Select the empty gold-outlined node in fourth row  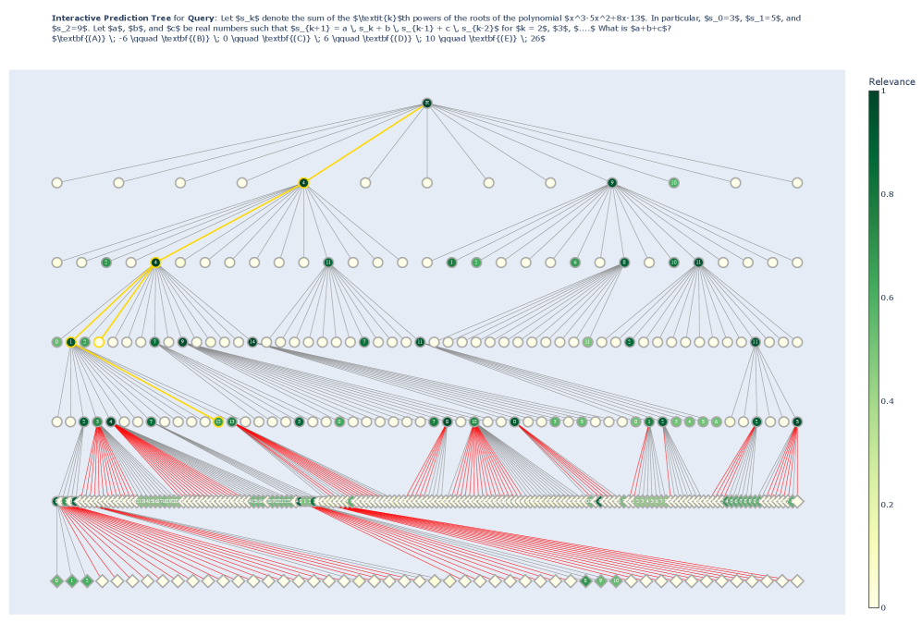(x=99, y=342)
